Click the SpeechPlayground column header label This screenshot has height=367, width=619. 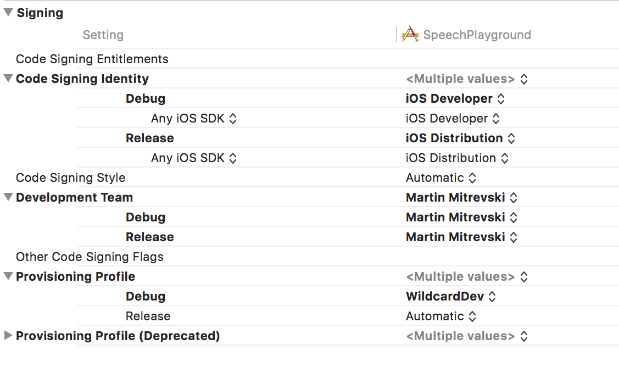coord(477,34)
